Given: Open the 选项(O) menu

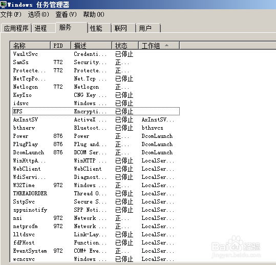Looking at the screenshot, I should click(38, 14).
